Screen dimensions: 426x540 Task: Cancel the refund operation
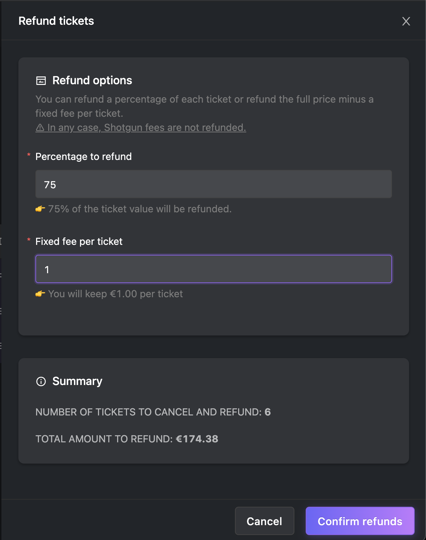tap(265, 521)
